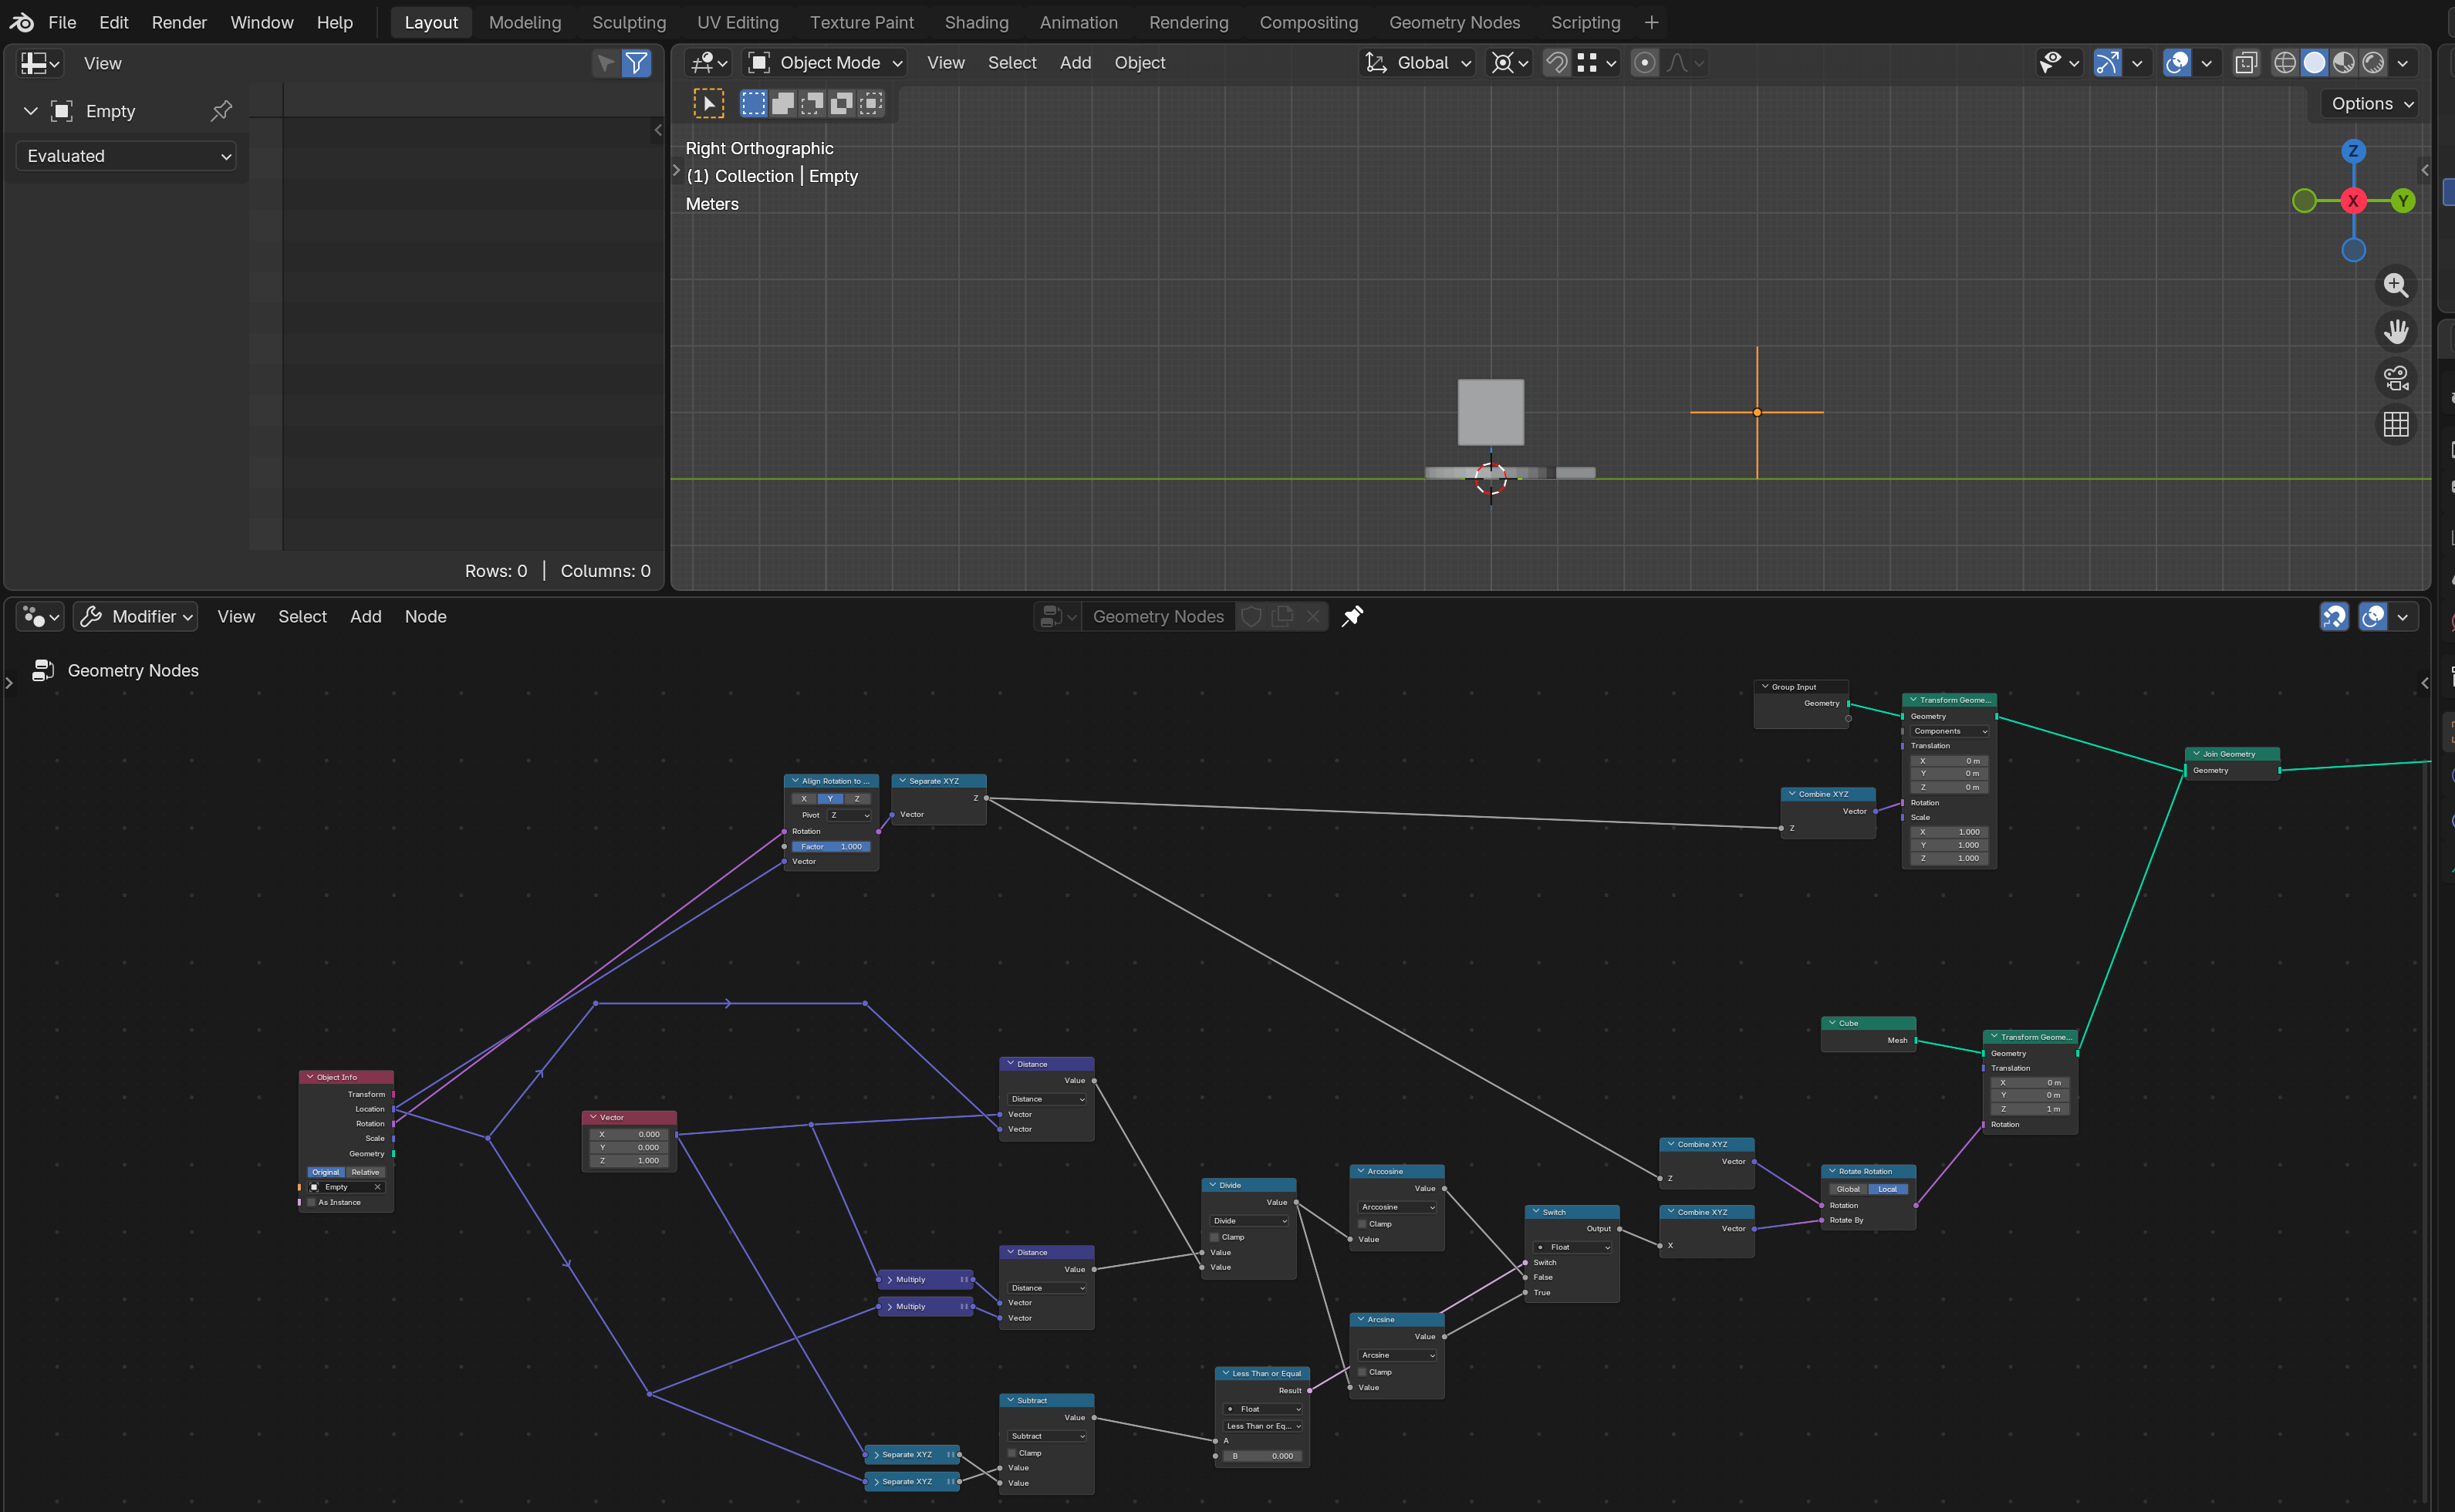Viewport: 2455px width, 1512px height.
Task: Toggle camera view icon in viewport
Action: [x=2395, y=378]
